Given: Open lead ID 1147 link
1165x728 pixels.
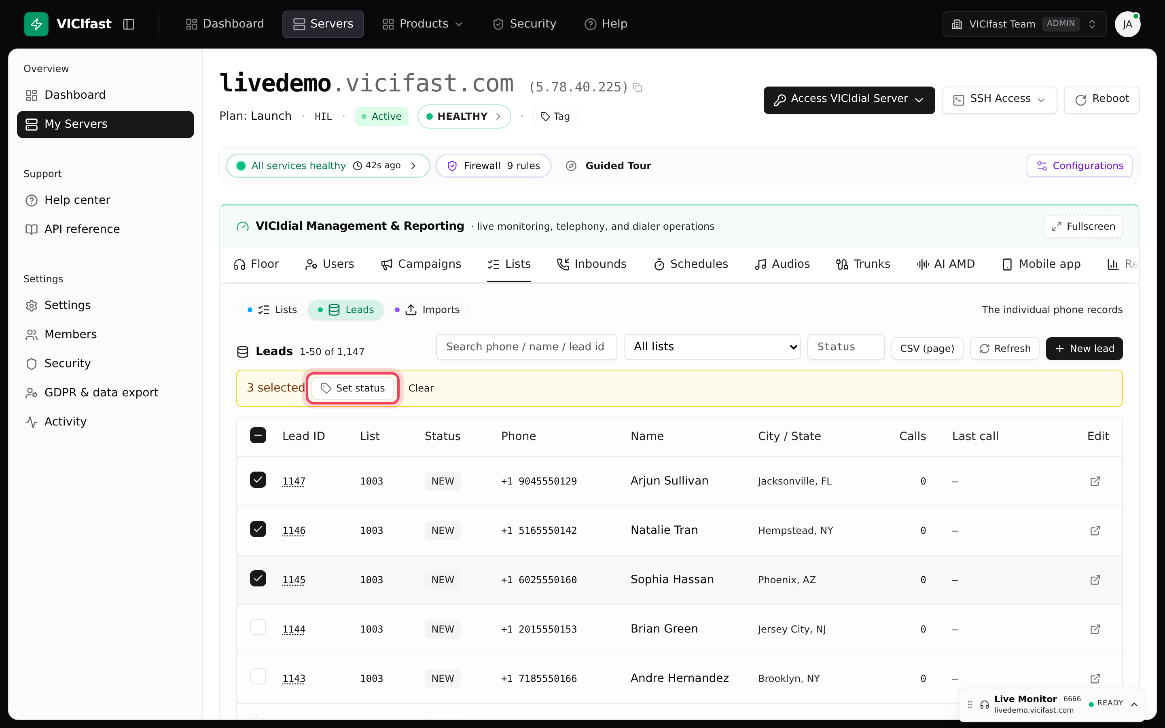Looking at the screenshot, I should point(294,481).
